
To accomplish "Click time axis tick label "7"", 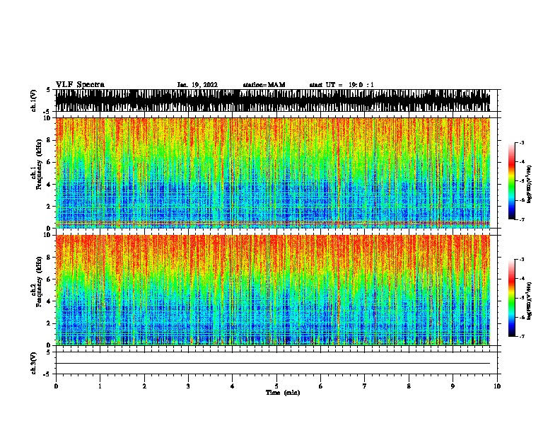I will [x=365, y=386].
